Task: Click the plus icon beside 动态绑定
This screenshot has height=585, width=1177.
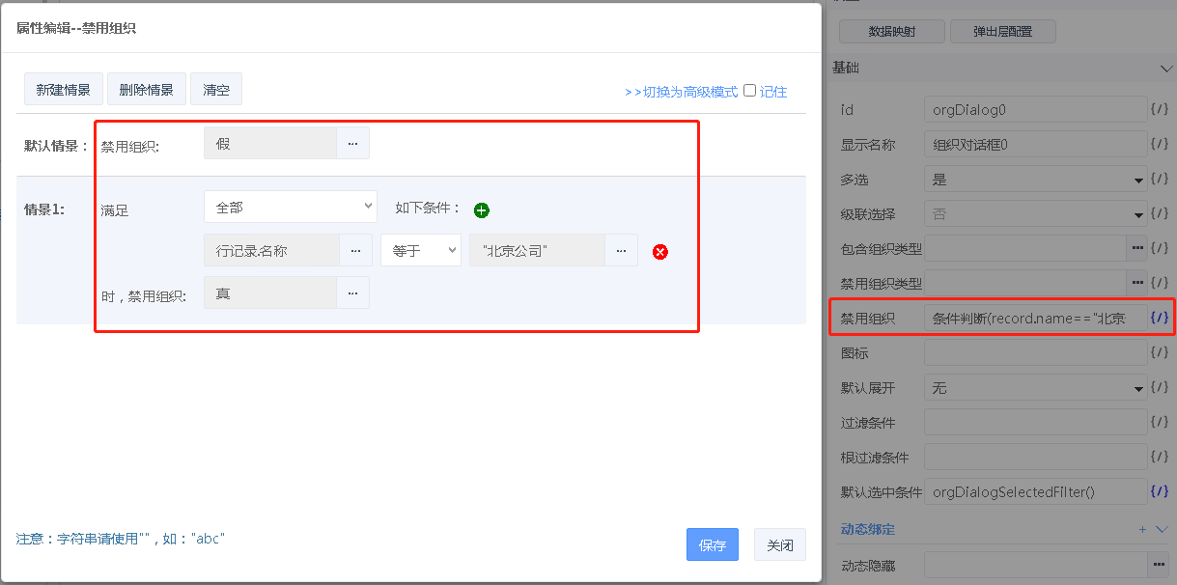Action: point(1142,529)
